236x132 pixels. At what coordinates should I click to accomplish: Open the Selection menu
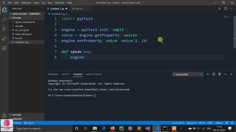[26, 3]
